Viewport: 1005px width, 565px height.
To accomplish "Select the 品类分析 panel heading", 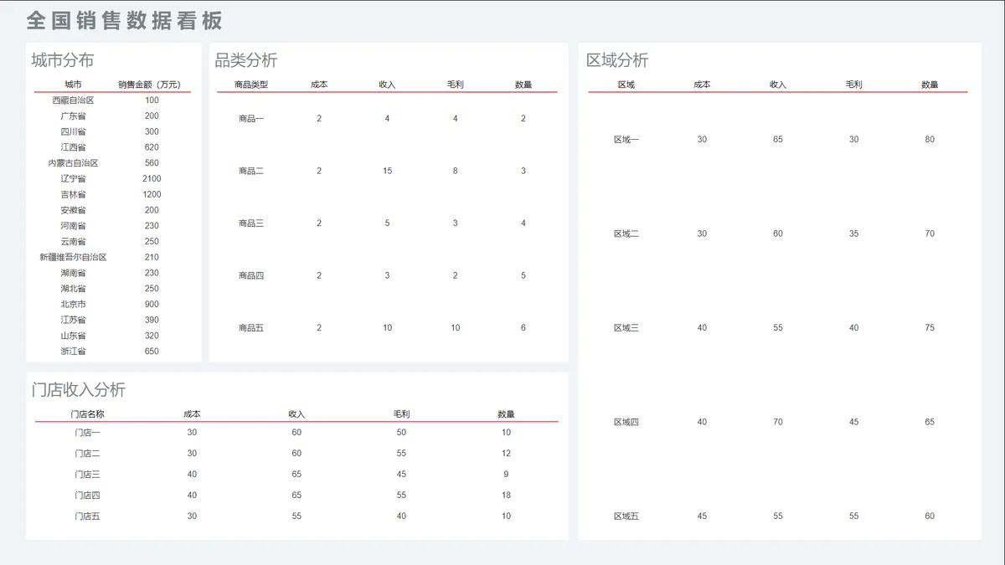I will [246, 60].
